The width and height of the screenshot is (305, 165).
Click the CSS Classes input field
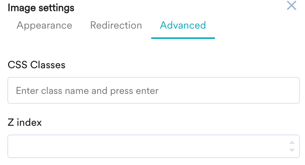point(153,90)
